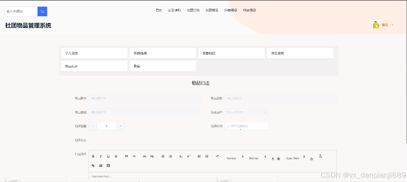Select the 物品归还 menu card
The image size is (407, 182).
click(94, 66)
